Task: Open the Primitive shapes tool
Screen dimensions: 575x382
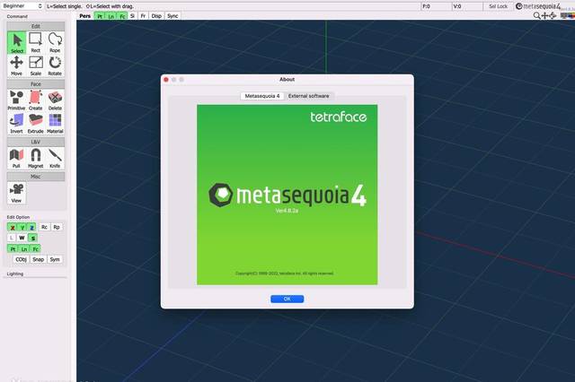Action: (x=16, y=100)
